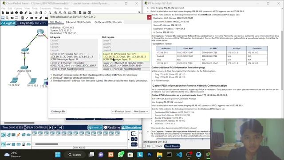Open the Outbound PDU Details tab

(108, 22)
